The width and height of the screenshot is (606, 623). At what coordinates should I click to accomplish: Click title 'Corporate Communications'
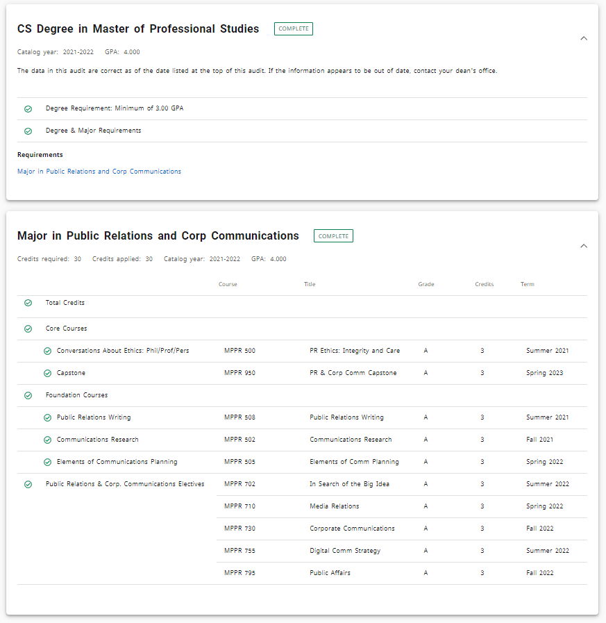tap(352, 529)
